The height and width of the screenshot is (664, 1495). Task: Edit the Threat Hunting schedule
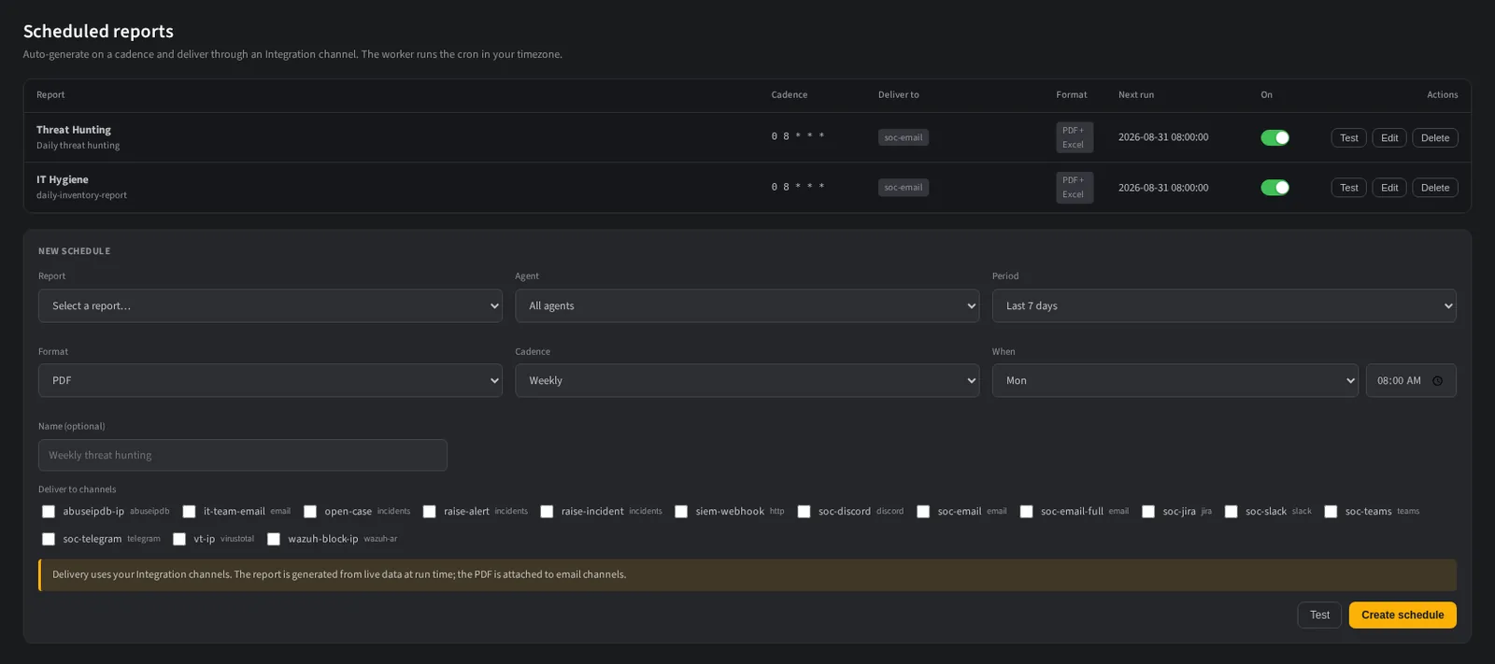[1389, 137]
